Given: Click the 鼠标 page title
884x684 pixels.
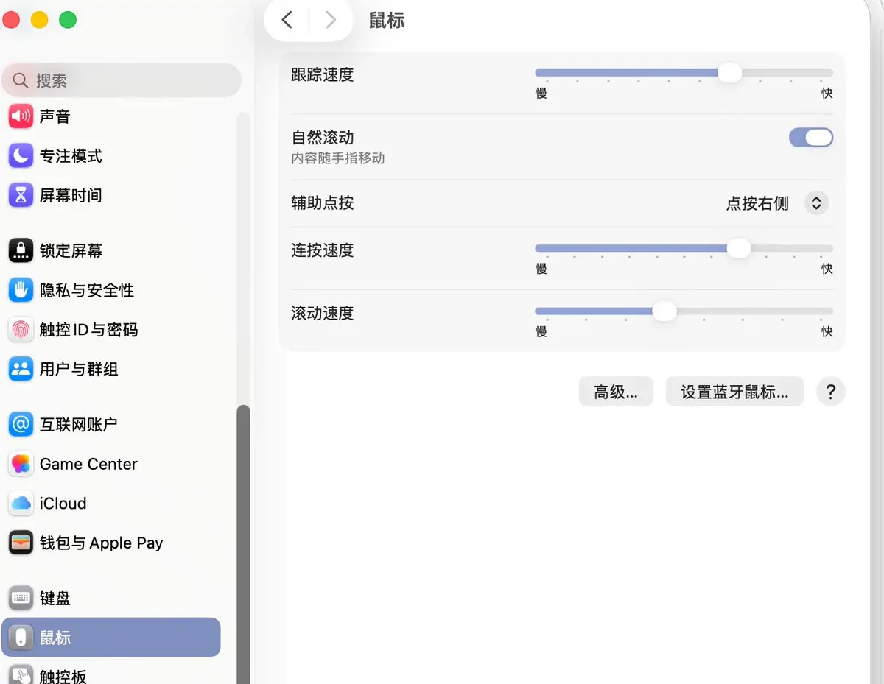Looking at the screenshot, I should click(x=387, y=20).
